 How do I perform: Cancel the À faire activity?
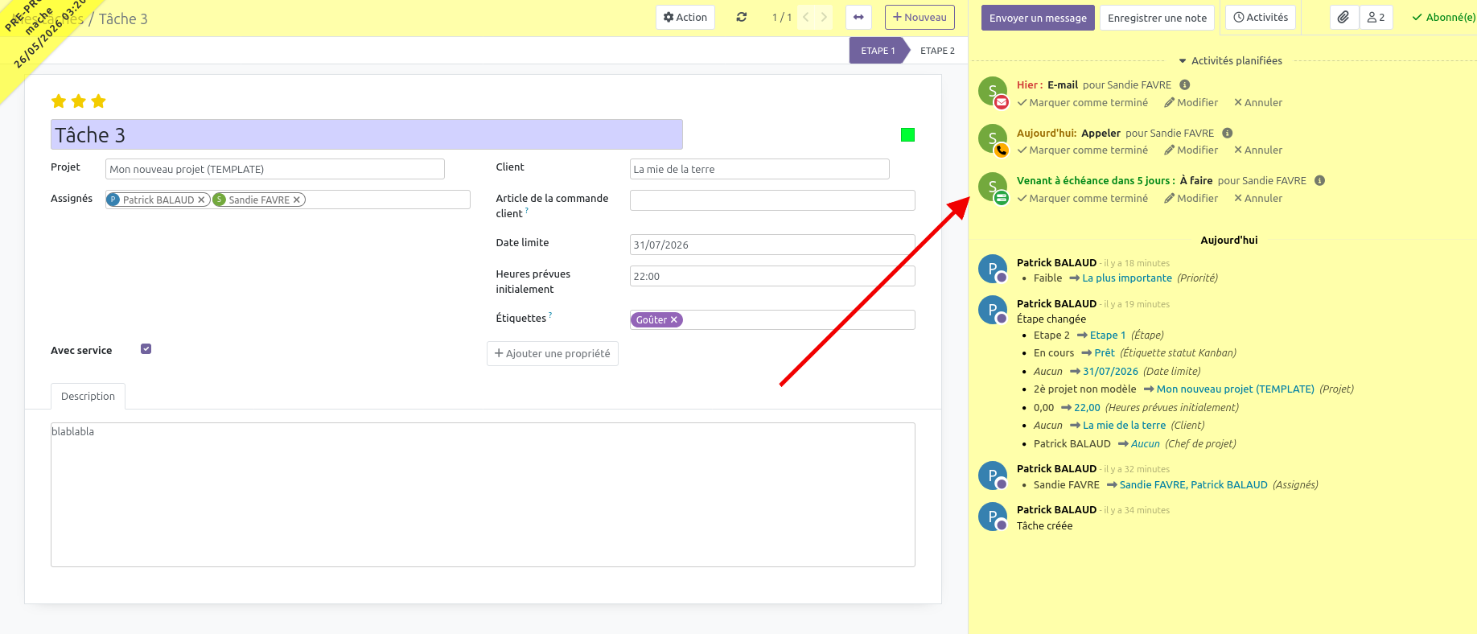tap(1258, 199)
